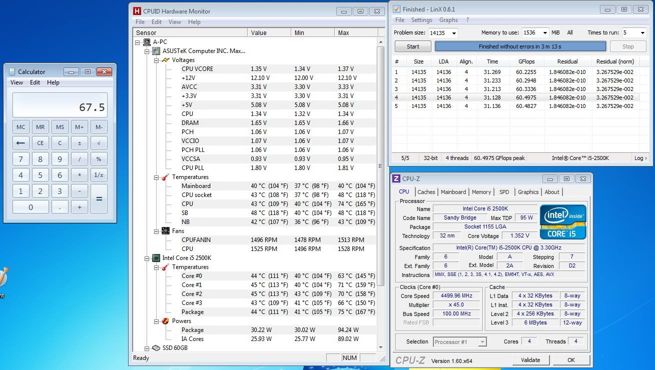This screenshot has height=370, width=655.
Task: Collapse the Powers tree section
Action: click(x=156, y=321)
